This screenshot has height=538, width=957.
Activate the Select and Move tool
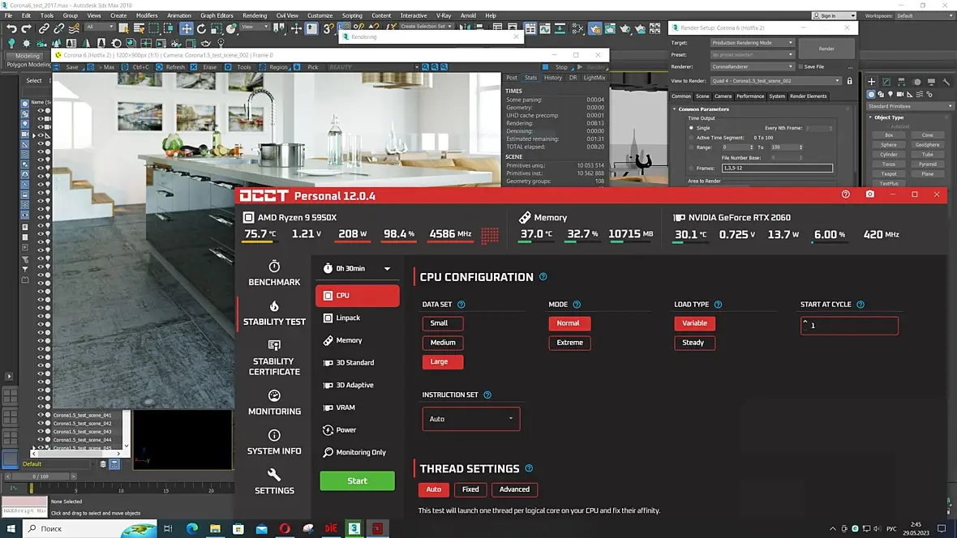187,28
